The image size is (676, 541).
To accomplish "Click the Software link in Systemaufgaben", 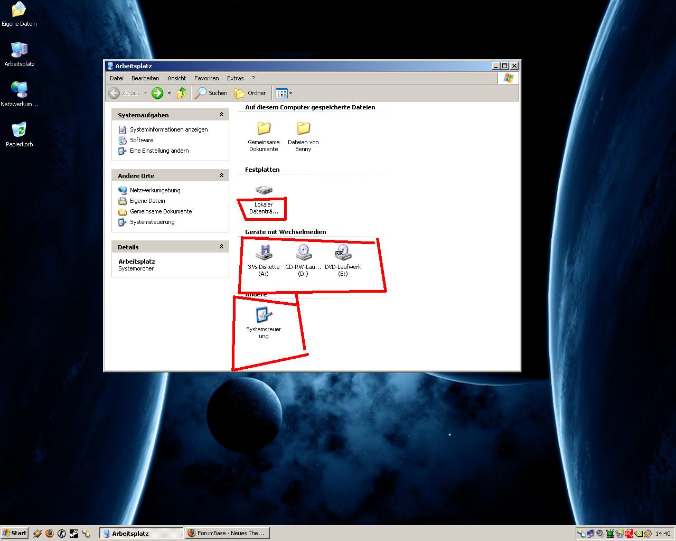I will pyautogui.click(x=142, y=140).
